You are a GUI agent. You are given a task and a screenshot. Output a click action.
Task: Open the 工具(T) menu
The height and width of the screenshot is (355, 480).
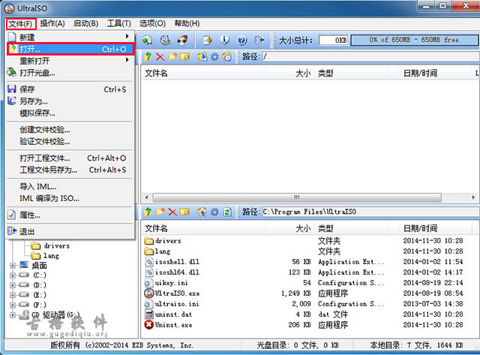pos(118,23)
